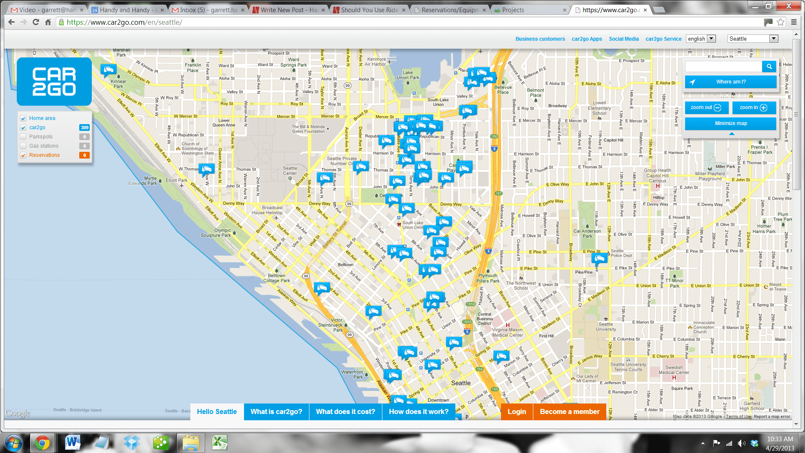Screen dimensions: 805x453
Task: Open How does it work? tab
Action: point(418,411)
